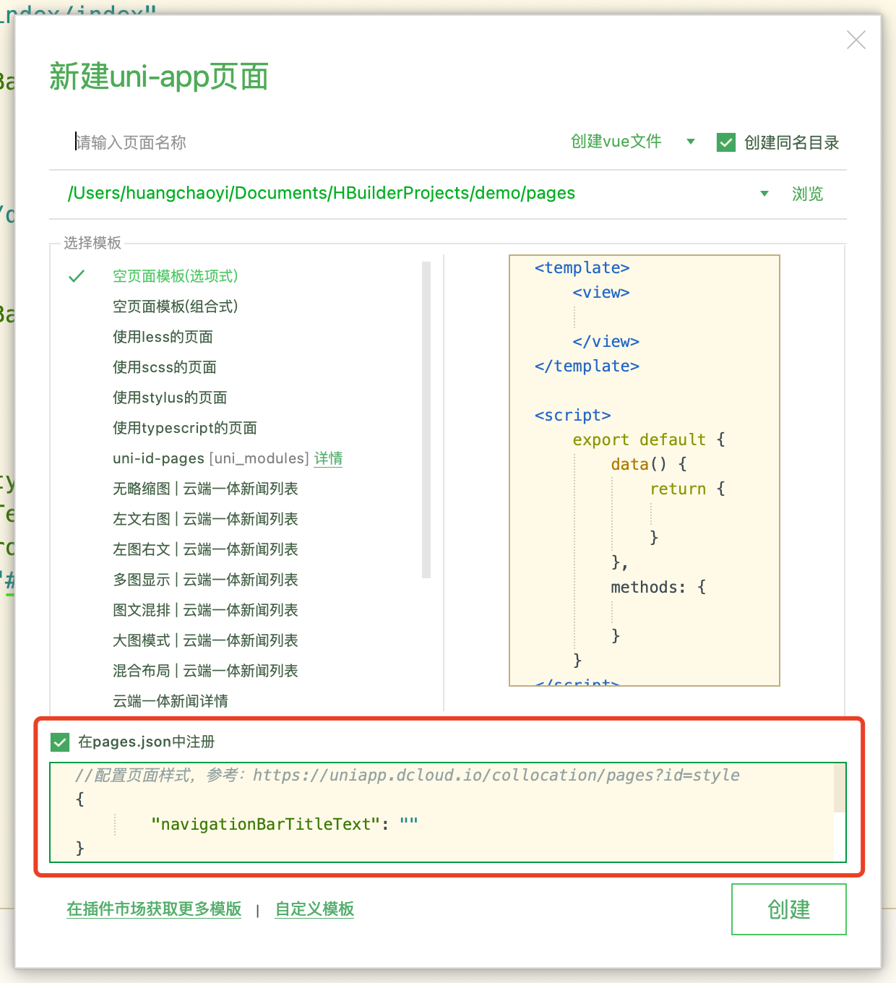Choose the 使用less的页面 template
Screen dimensions: 896x983
[x=163, y=337]
